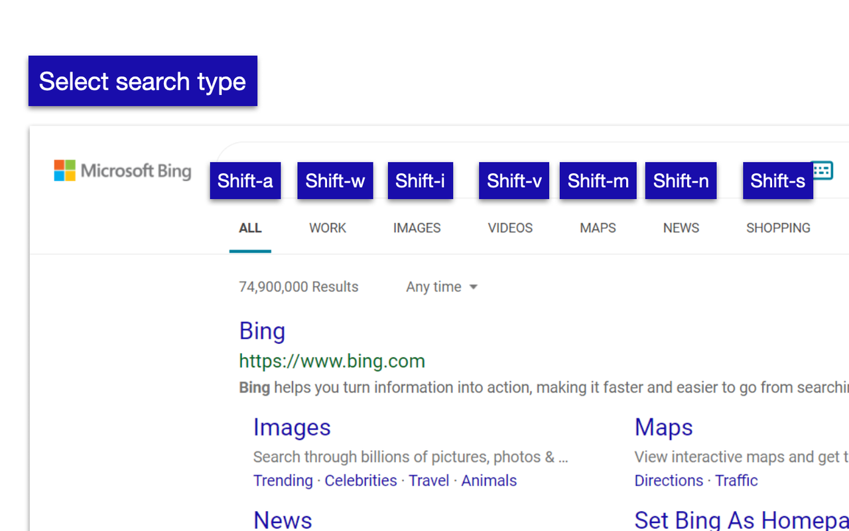Open the on-screen keyboard icon
Image resolution: width=849 pixels, height=531 pixels.
point(823,170)
